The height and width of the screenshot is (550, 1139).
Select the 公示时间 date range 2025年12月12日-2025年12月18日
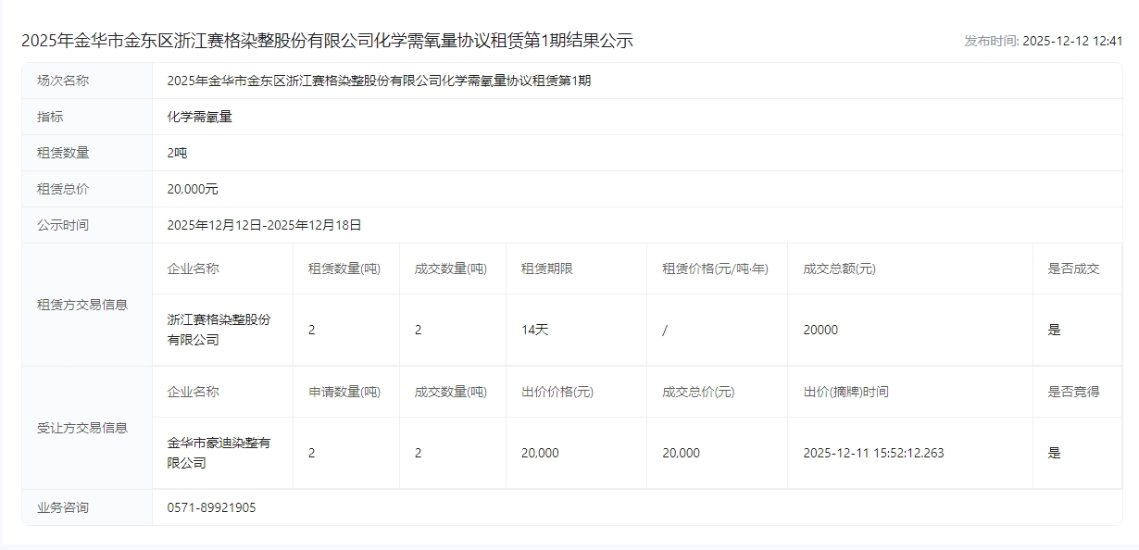point(264,225)
